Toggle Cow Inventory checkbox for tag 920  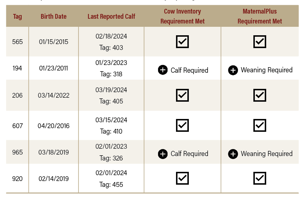[x=182, y=178]
